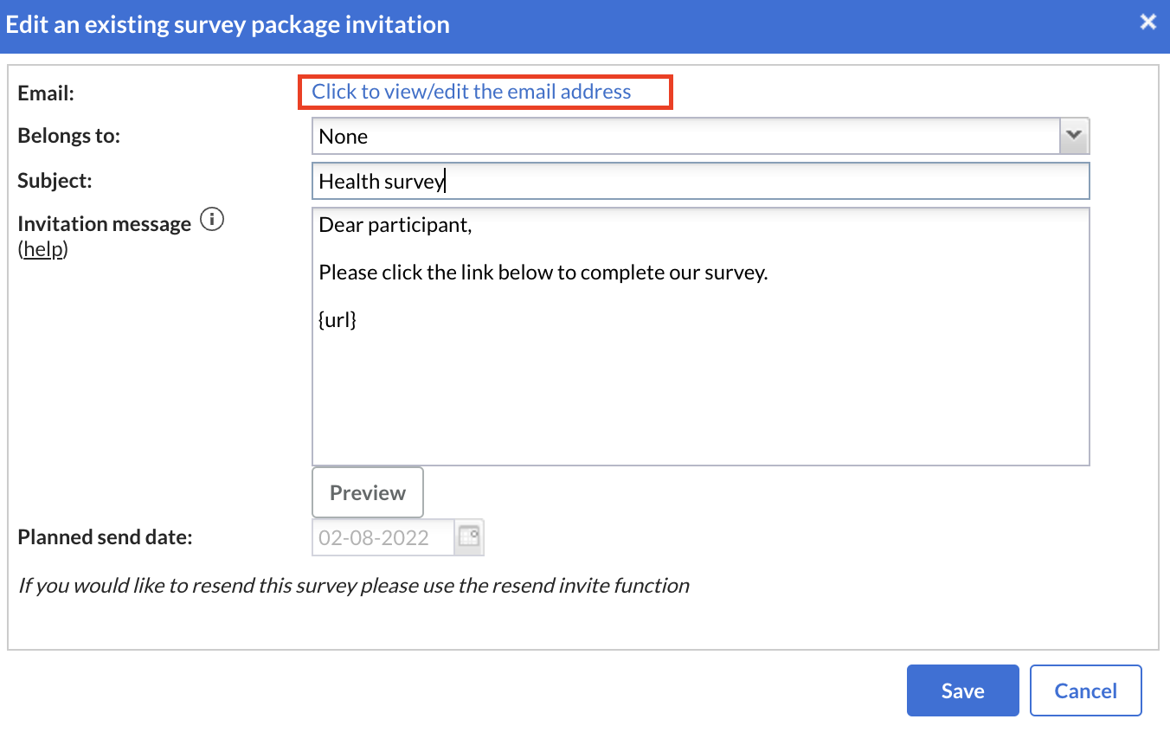1170x732 pixels.
Task: Place cursor on the {url} placeholder line
Action: 338,320
